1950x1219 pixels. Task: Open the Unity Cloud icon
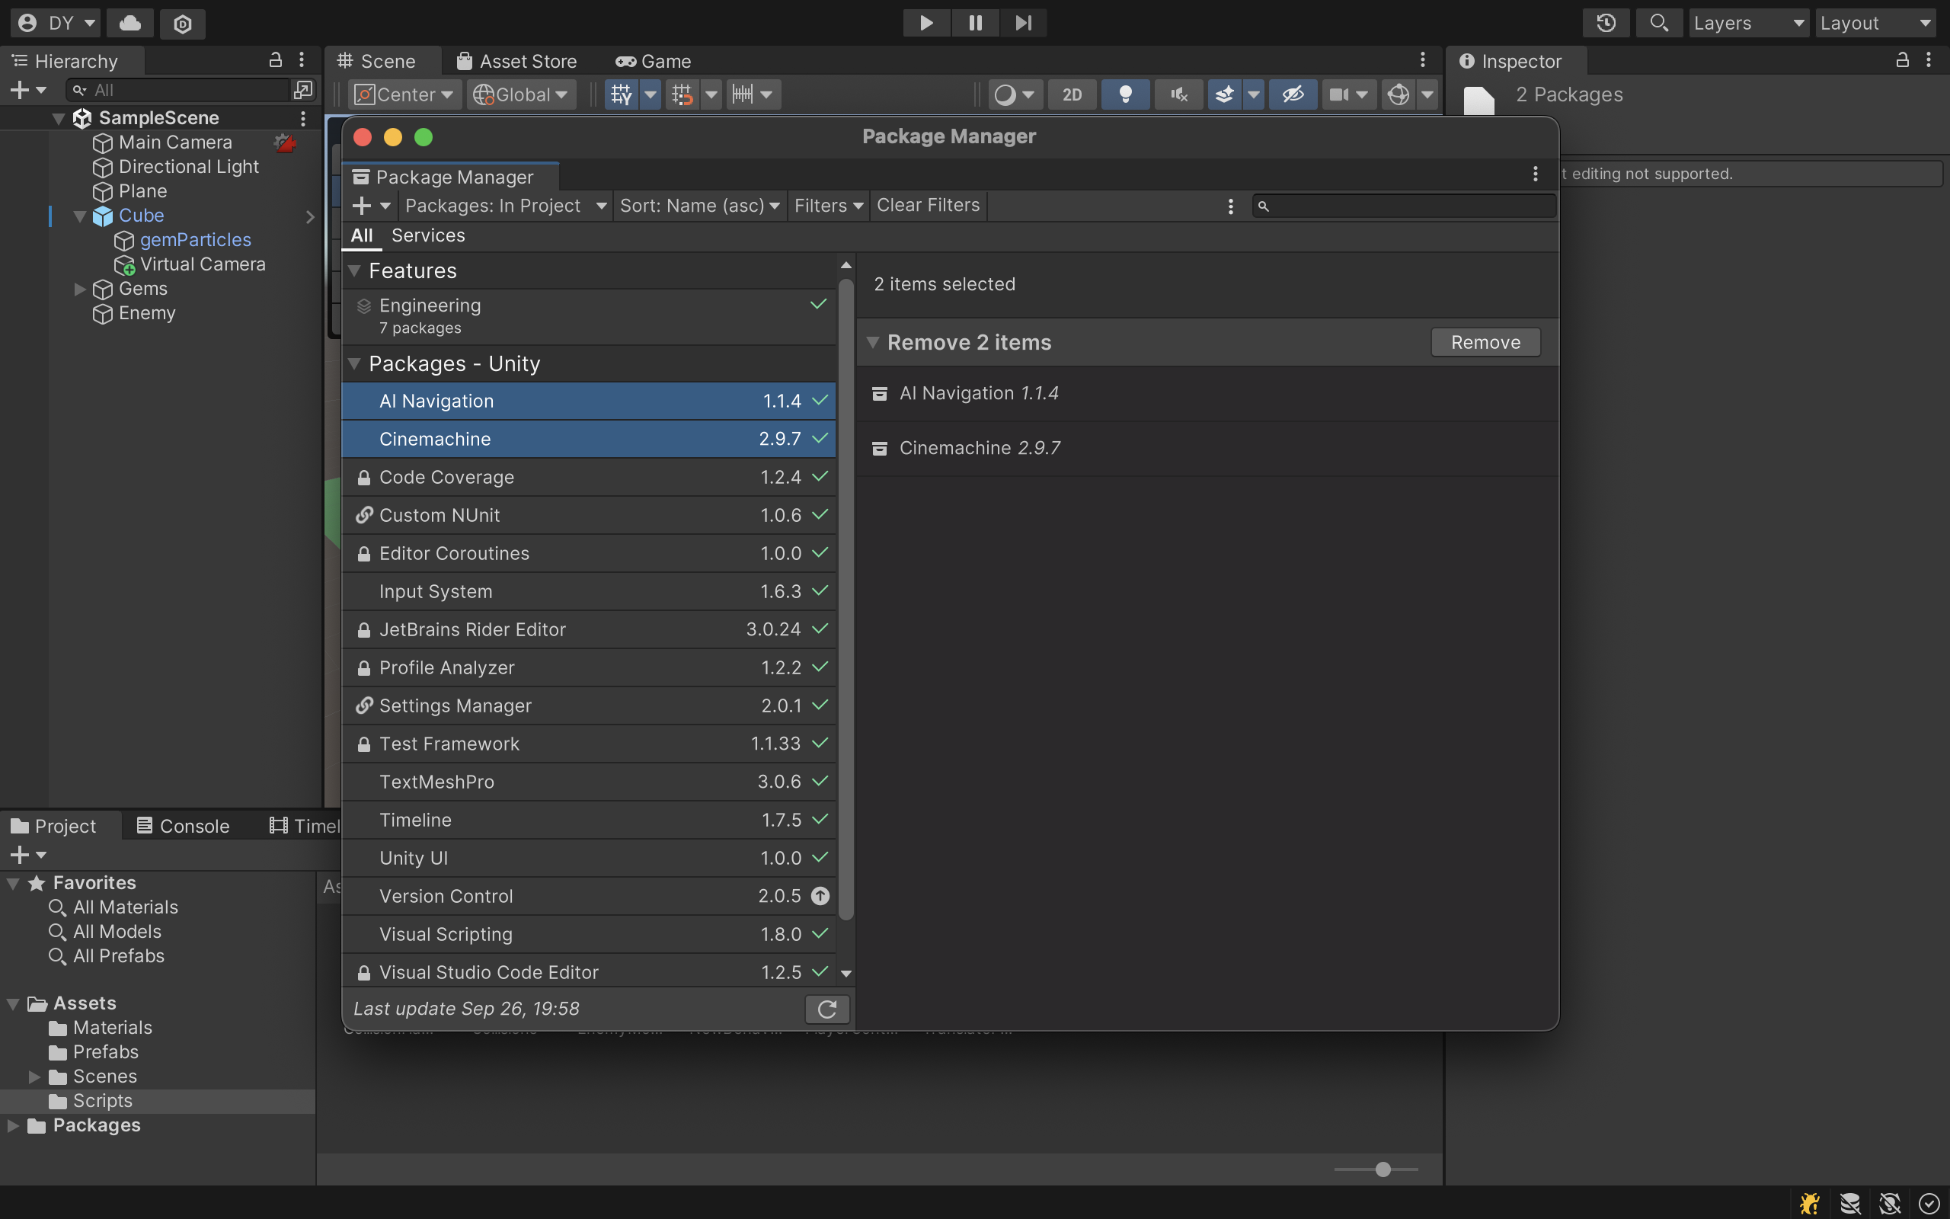click(129, 24)
